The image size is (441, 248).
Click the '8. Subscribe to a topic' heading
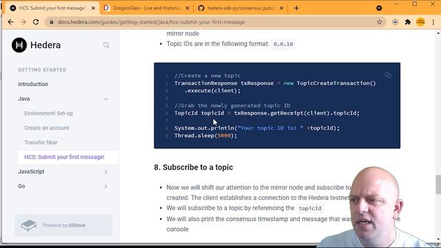point(194,167)
